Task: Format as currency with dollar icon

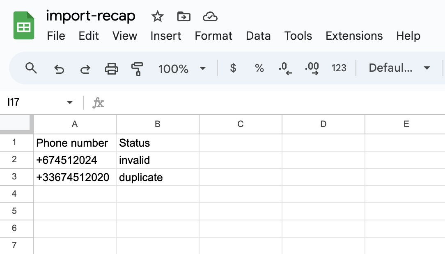Action: tap(233, 68)
